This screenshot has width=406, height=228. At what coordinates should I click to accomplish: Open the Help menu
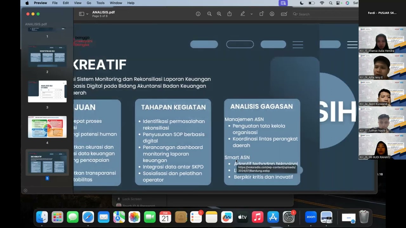(131, 3)
